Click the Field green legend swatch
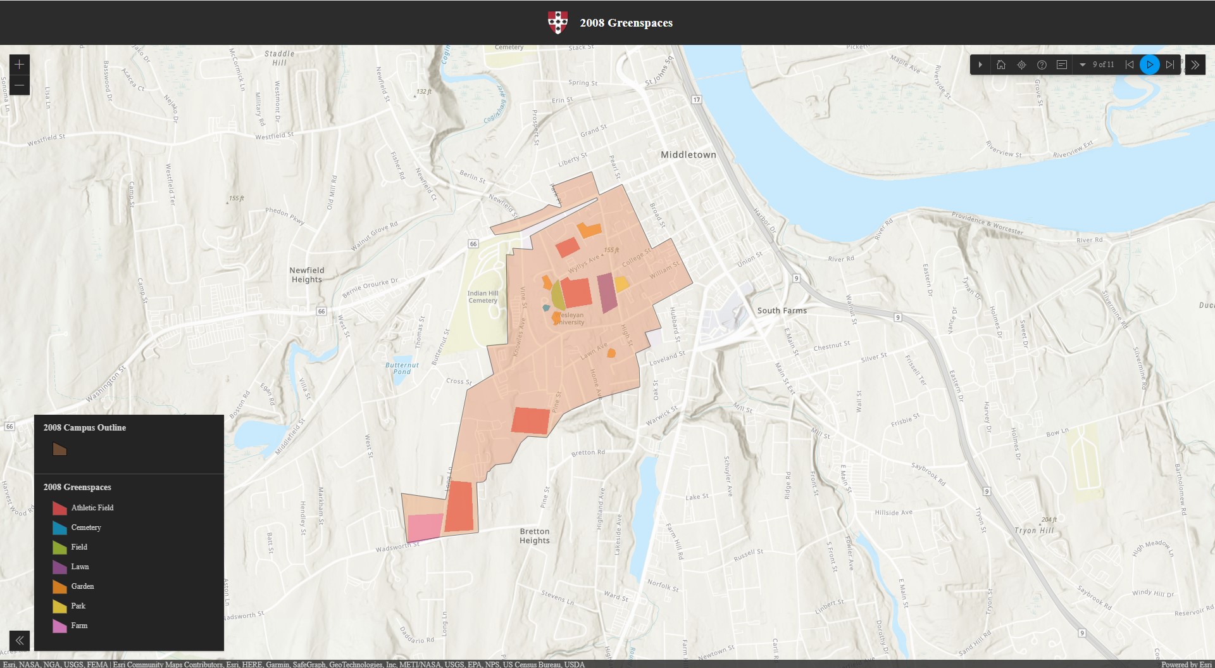 tap(59, 547)
